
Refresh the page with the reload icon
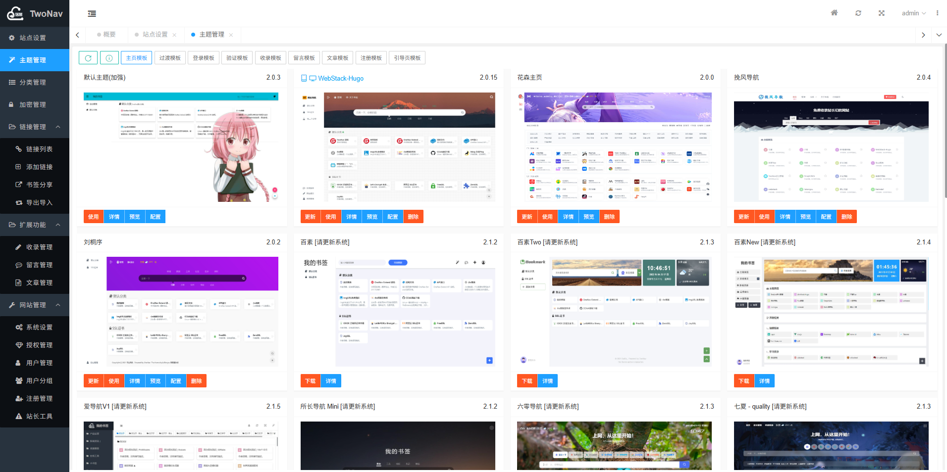point(858,13)
